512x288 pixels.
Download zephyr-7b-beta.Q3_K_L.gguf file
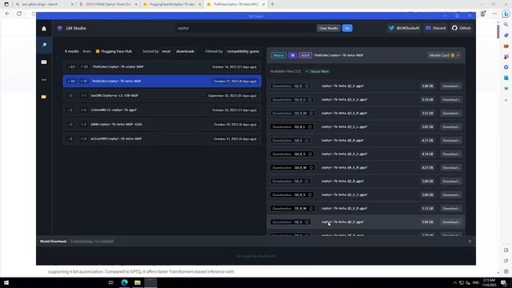(451, 126)
